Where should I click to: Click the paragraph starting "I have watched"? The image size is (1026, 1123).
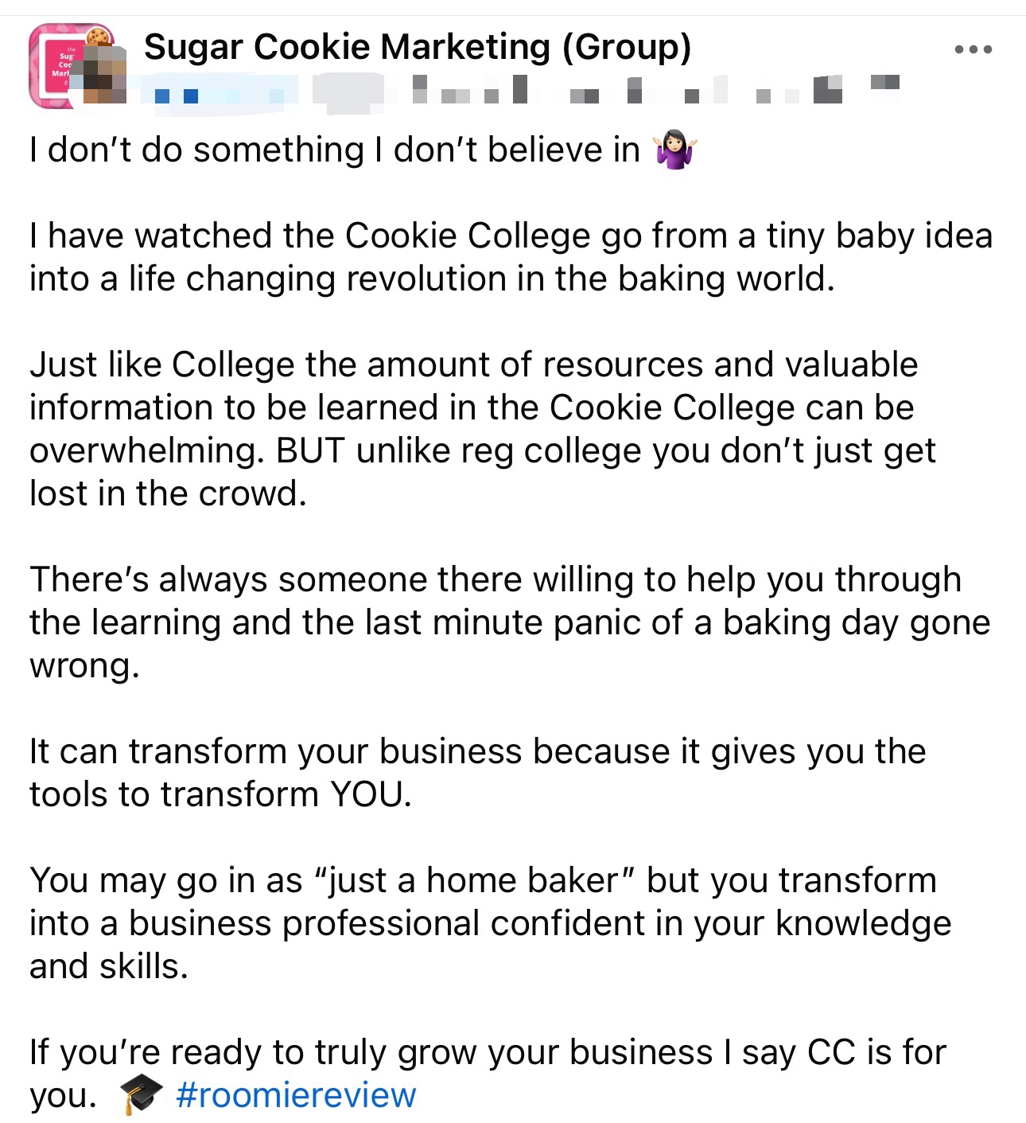point(511,257)
